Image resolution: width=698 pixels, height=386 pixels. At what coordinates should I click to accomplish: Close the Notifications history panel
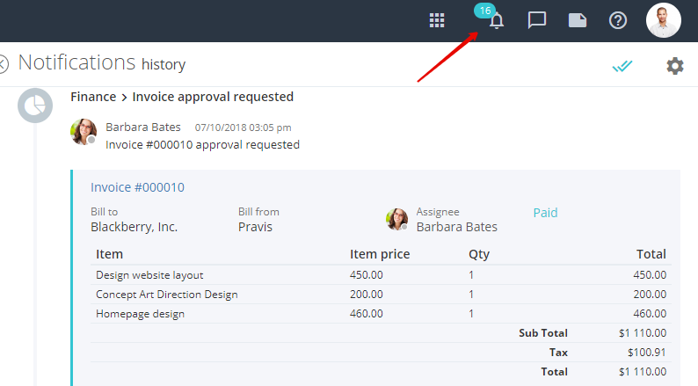[3, 63]
